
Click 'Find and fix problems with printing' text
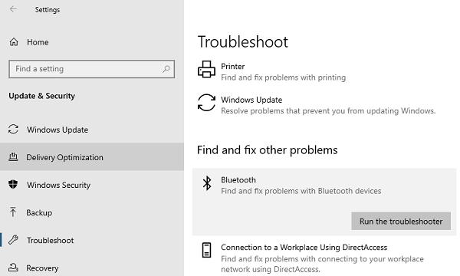click(x=284, y=77)
